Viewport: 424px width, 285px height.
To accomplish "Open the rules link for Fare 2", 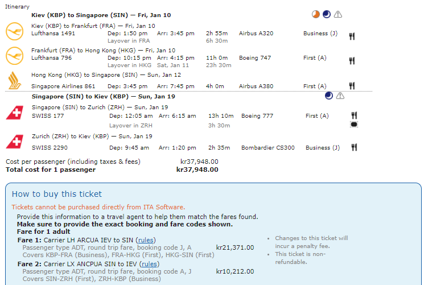I will coord(150,264).
